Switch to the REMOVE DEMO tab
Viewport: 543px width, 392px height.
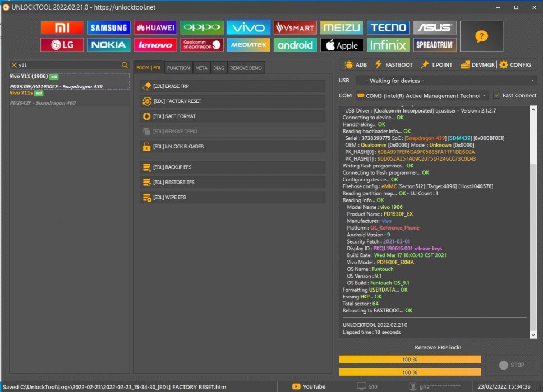point(246,68)
